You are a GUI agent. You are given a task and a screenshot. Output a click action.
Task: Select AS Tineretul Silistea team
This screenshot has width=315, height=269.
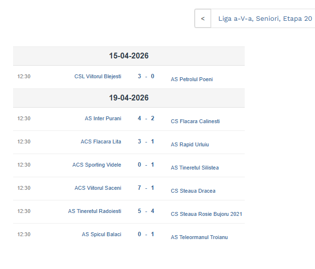[x=194, y=168]
